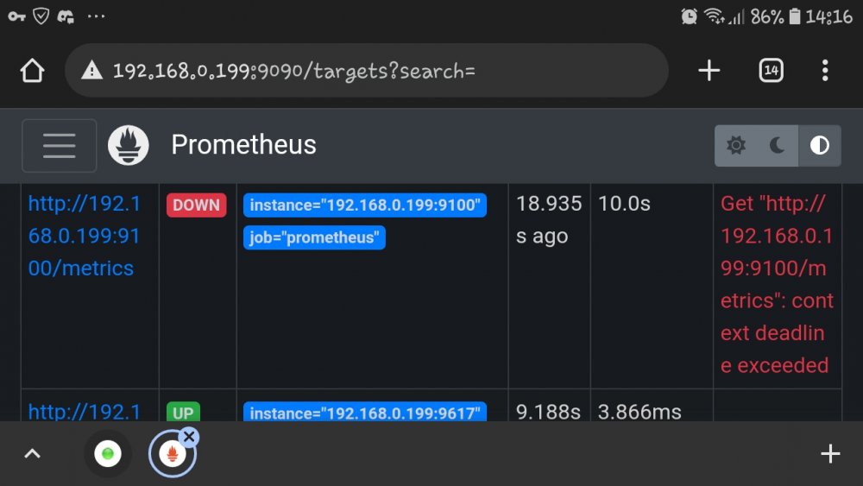
Task: Open the tab switcher showing 14
Action: 771,71
